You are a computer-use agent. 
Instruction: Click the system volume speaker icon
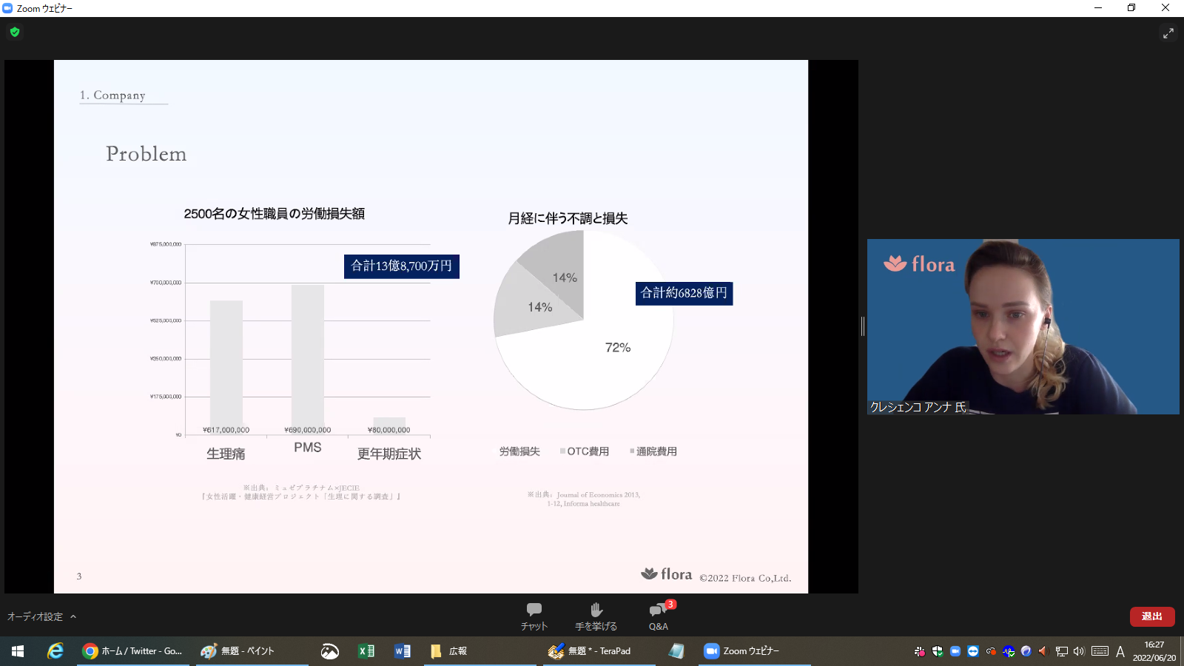coord(1079,651)
